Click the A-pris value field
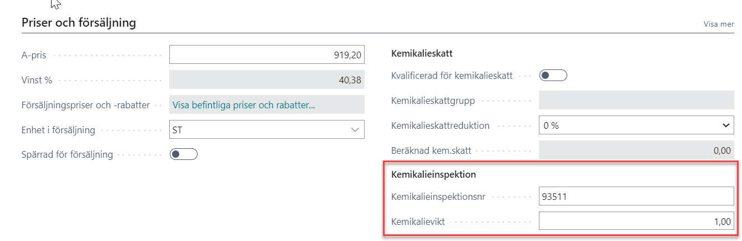Viewport: 742px width, 241px height. coord(267,55)
